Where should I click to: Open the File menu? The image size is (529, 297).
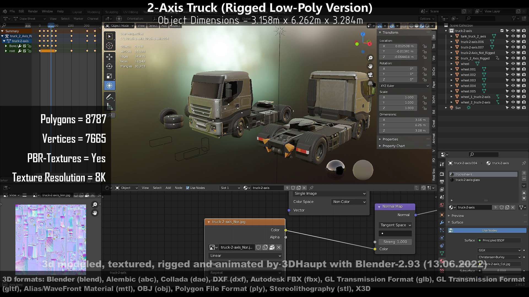pyautogui.click(x=12, y=11)
